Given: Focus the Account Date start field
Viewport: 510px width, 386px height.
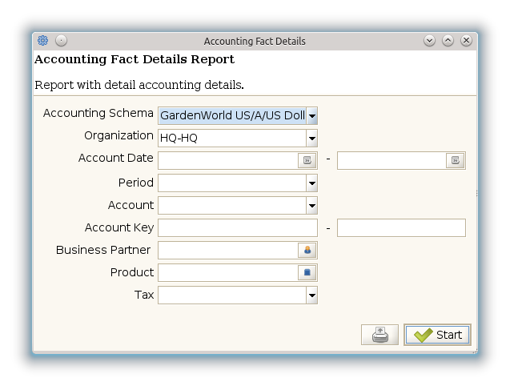Looking at the screenshot, I should [227, 160].
